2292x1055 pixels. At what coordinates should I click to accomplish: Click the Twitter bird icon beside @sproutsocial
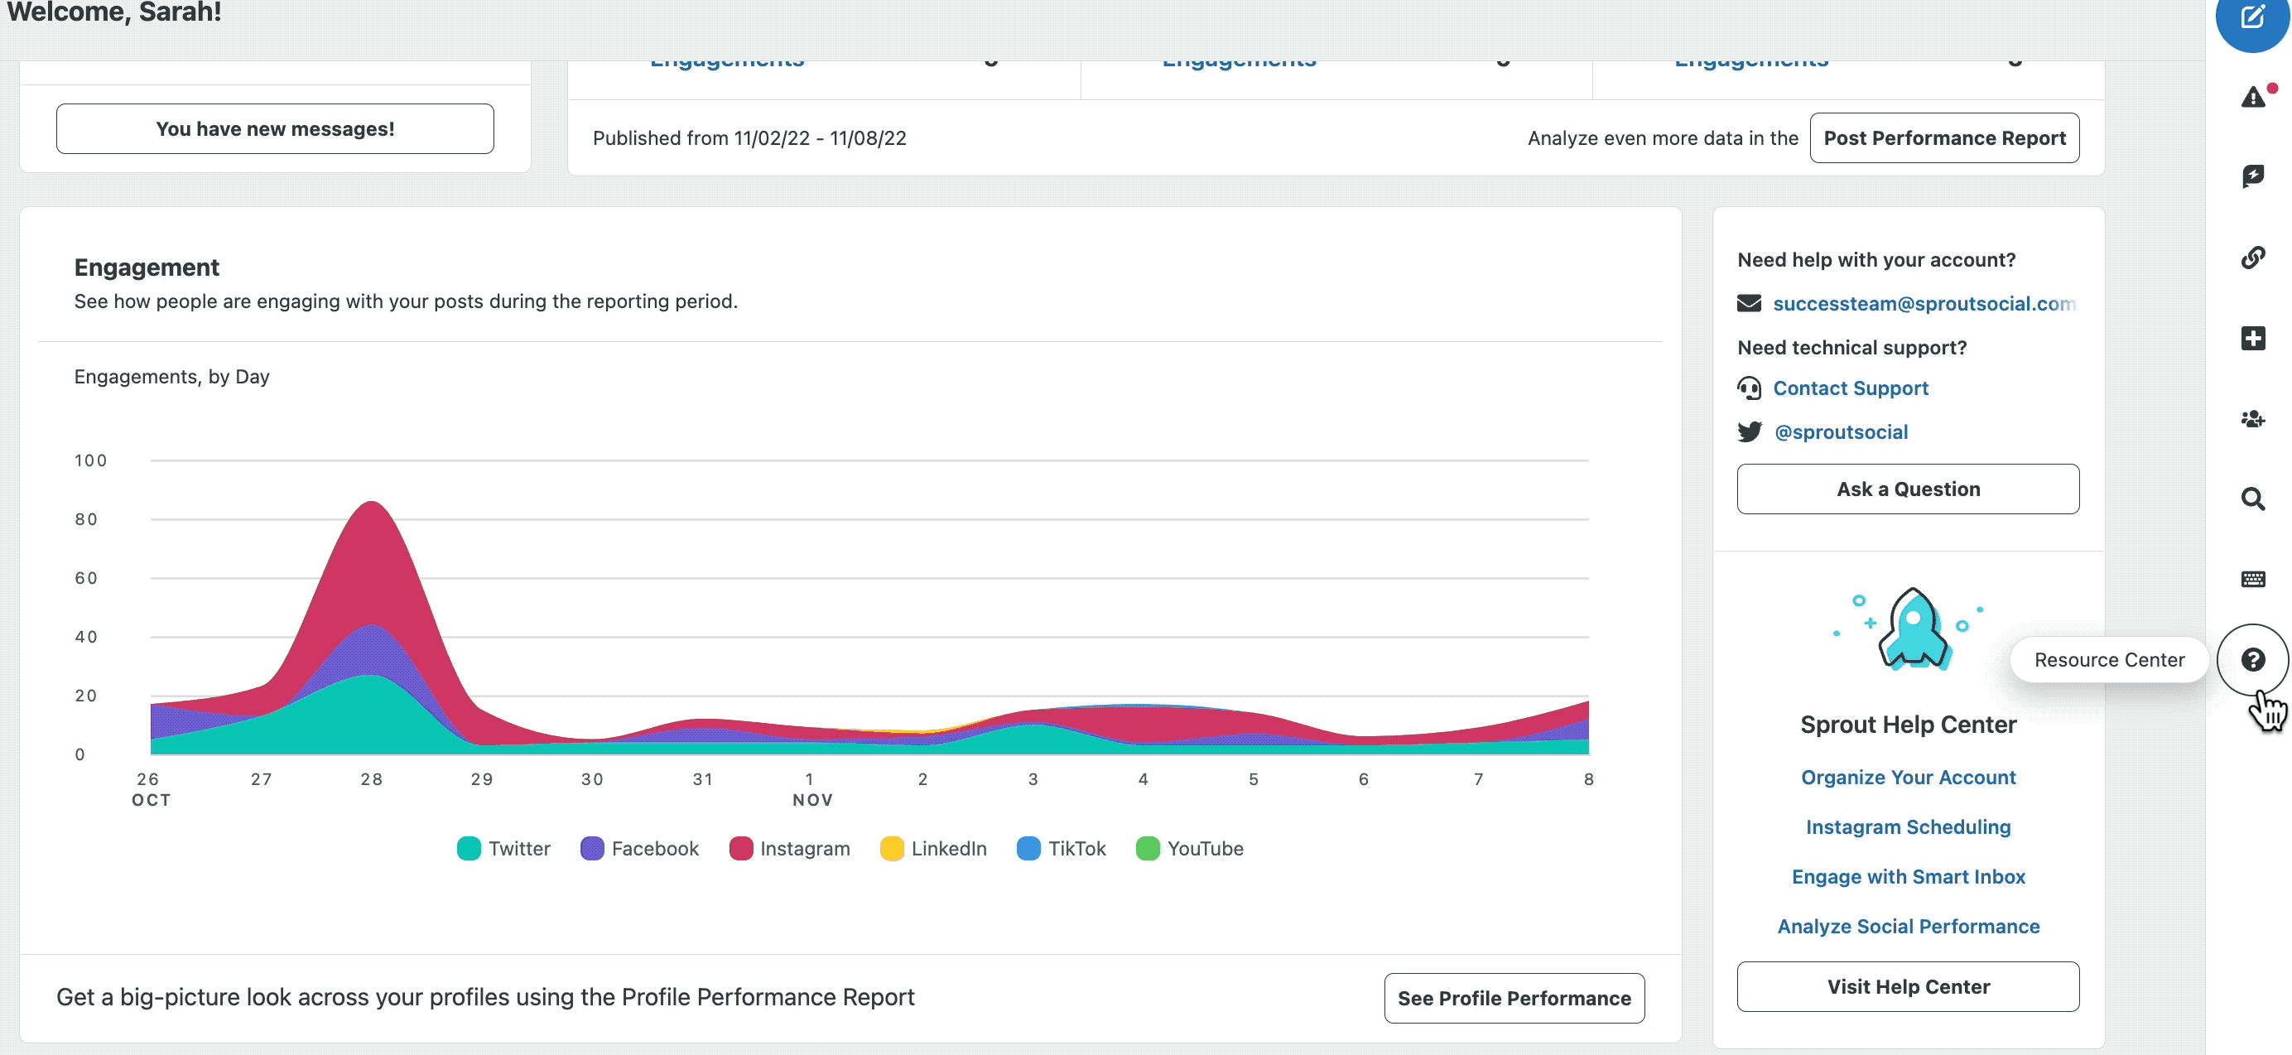click(1750, 431)
